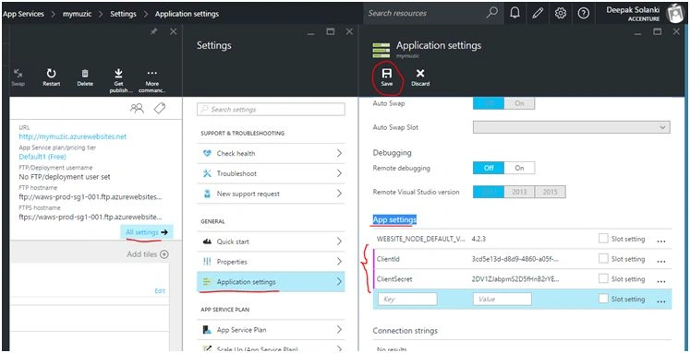Screen dimensions: 690x353
Task: Click the Search settings field
Action: [271, 110]
